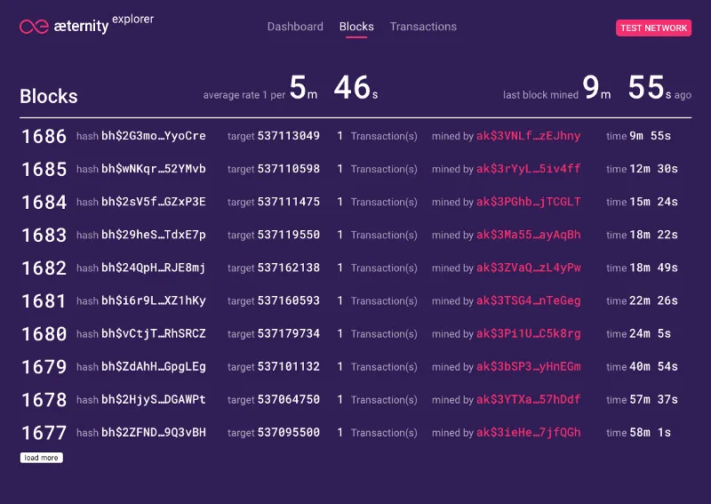Screen dimensions: 711x504
Task: Click target value 537111475
Action: (x=289, y=202)
